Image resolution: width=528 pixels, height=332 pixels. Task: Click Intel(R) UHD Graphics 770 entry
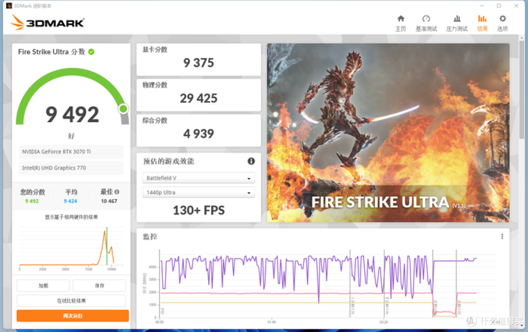coord(71,168)
